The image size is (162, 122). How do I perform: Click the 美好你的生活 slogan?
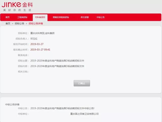[17, 10]
